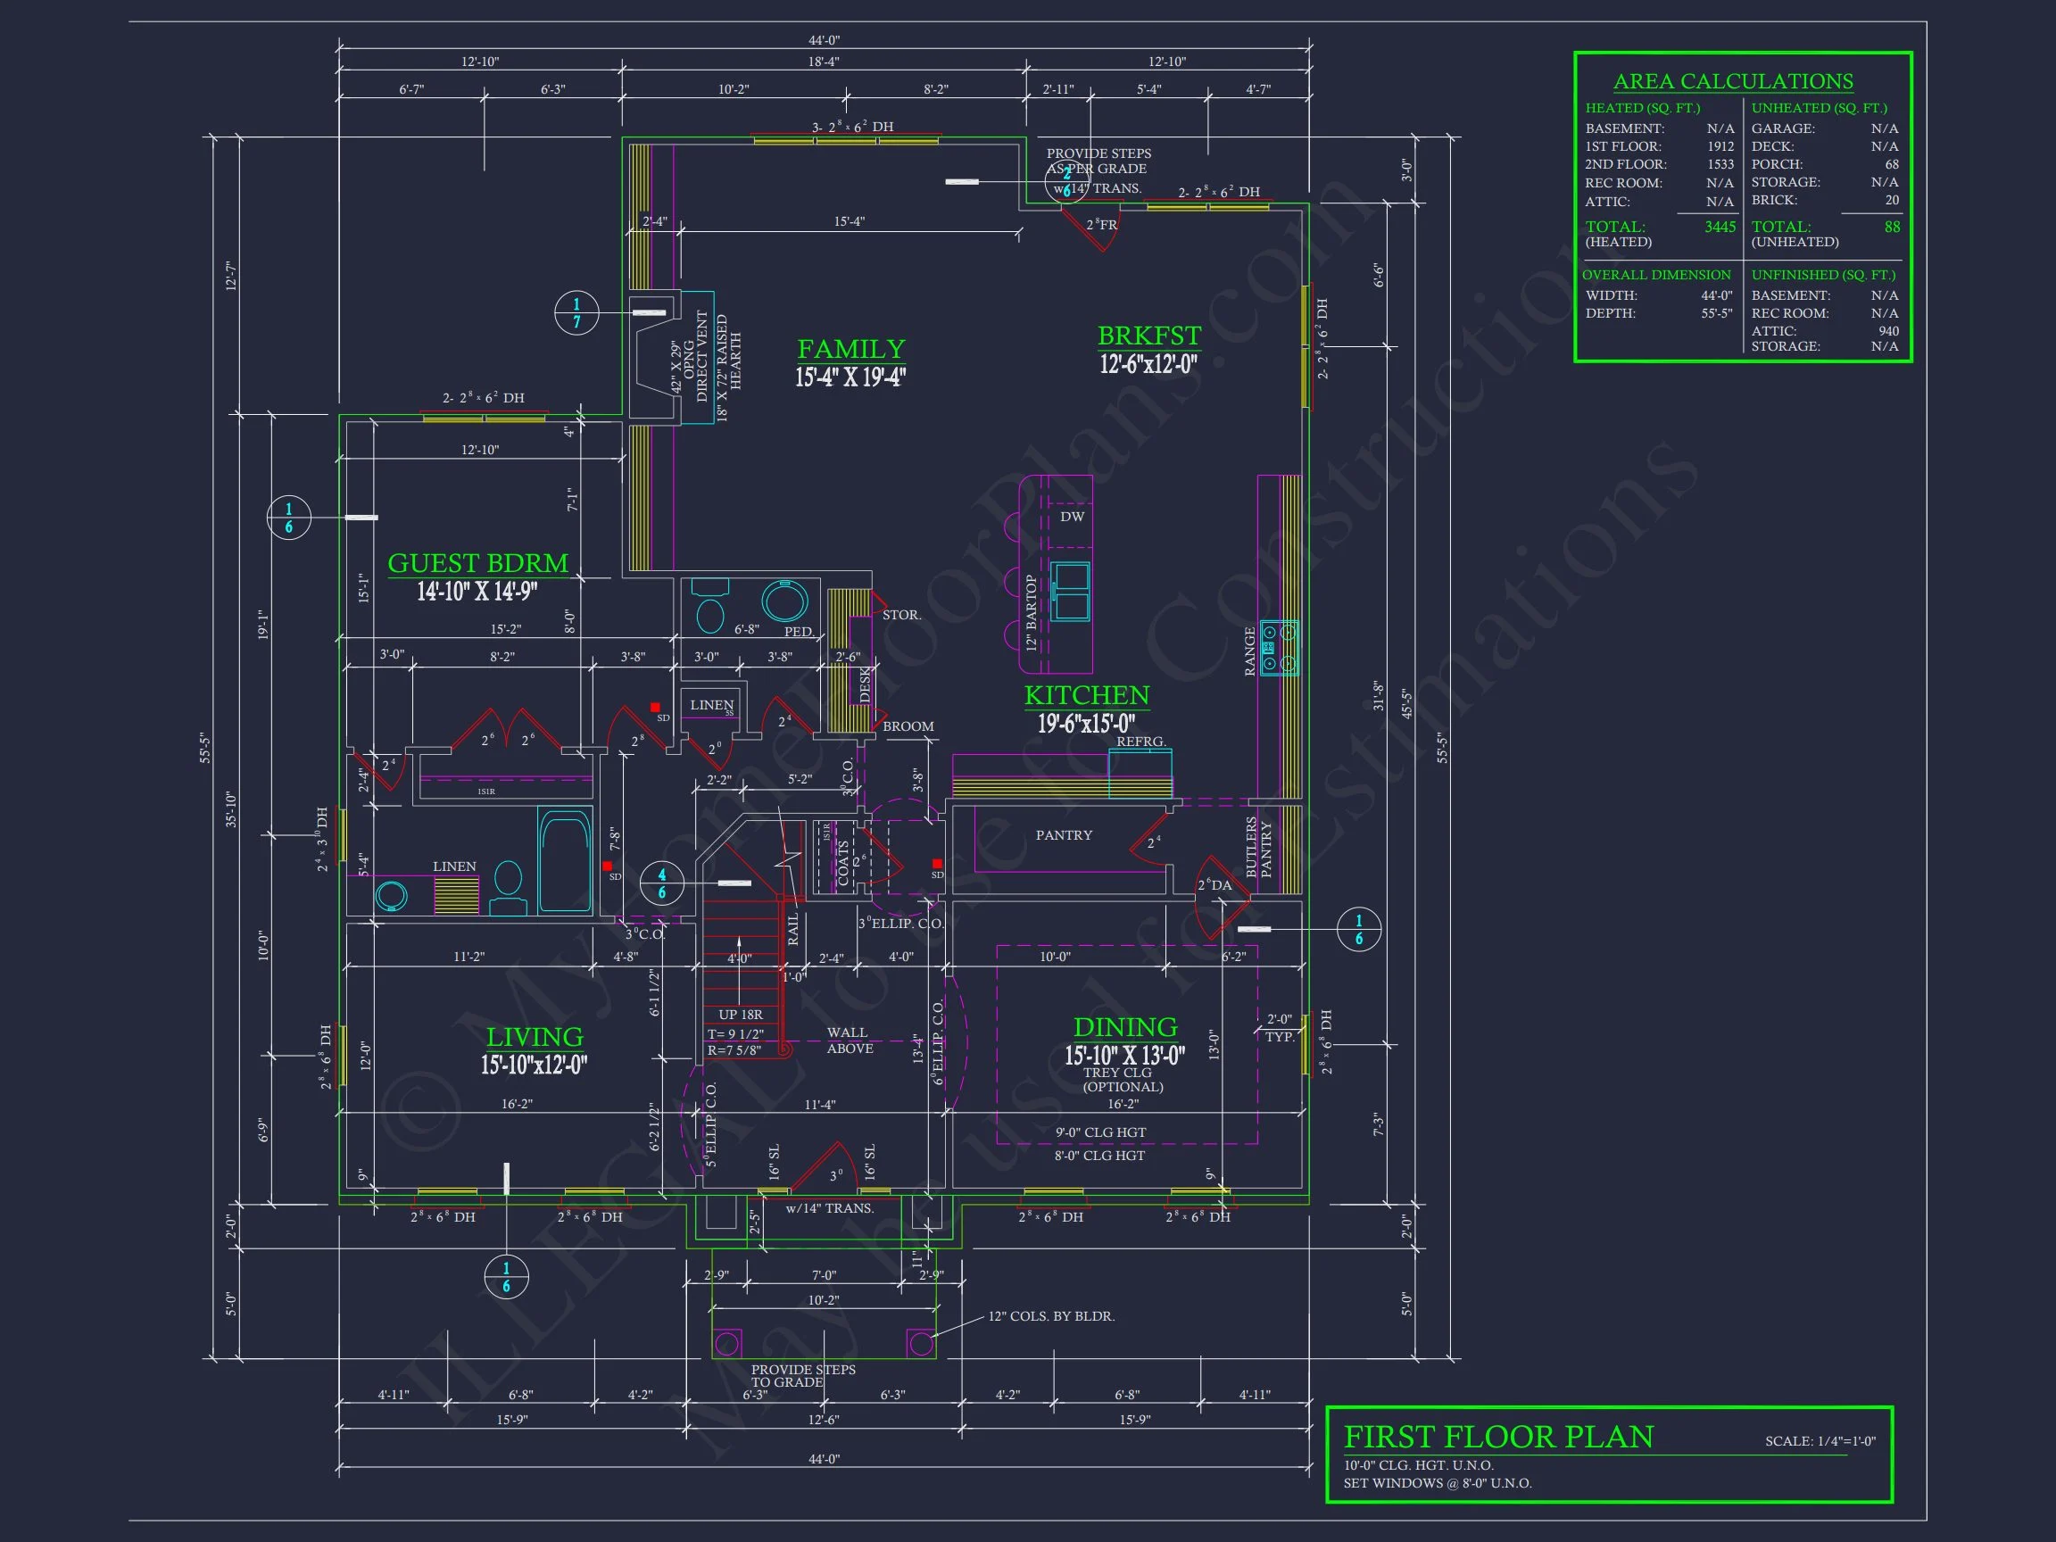Image resolution: width=2056 pixels, height=1542 pixels.
Task: Select the 2/6 section marker by the rear steps
Action: pyautogui.click(x=1066, y=182)
